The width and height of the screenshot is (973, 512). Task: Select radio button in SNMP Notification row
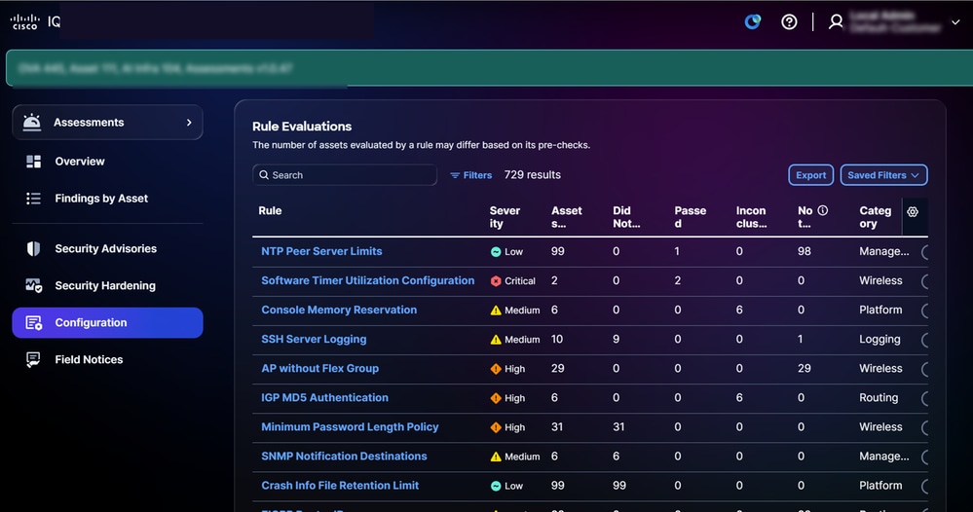click(x=924, y=457)
